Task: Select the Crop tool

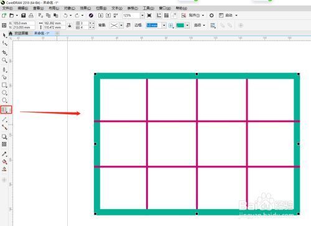Action: pos(4,52)
